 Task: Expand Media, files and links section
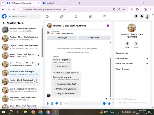(x=132, y=63)
